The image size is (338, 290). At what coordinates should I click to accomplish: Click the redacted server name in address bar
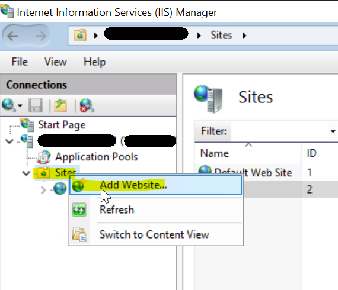pyautogui.click(x=146, y=34)
